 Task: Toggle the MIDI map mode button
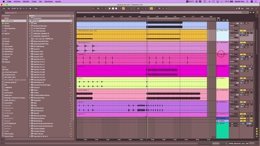click(247, 9)
